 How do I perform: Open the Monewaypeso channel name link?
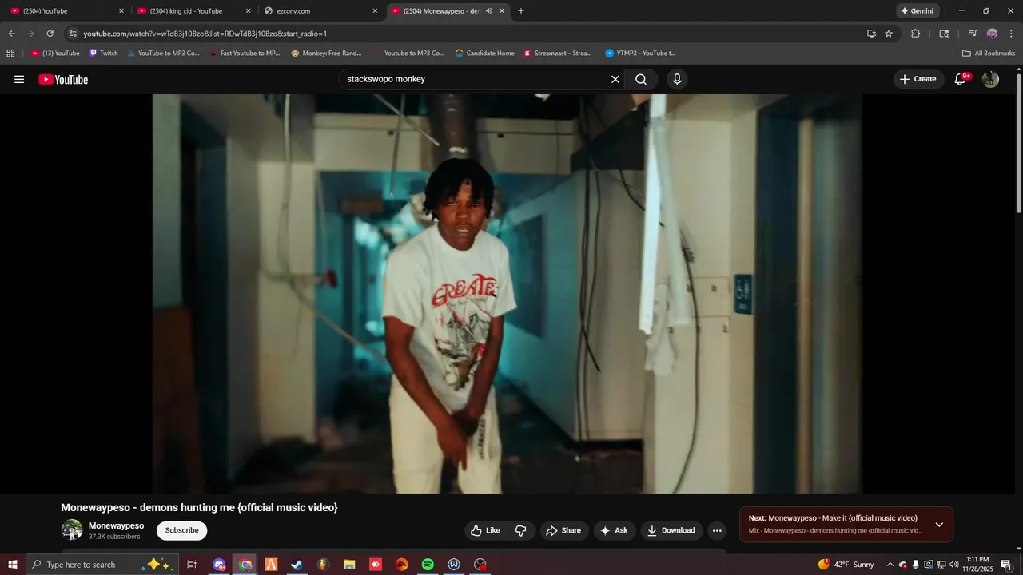(x=117, y=525)
